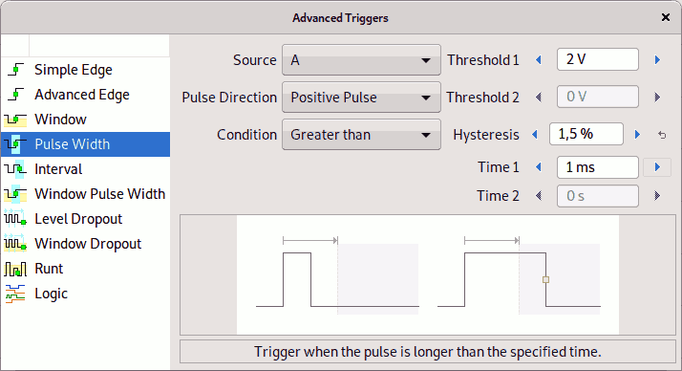Viewport: 682px width, 371px height.
Task: Increase Threshold 1 with right arrow
Action: point(657,59)
